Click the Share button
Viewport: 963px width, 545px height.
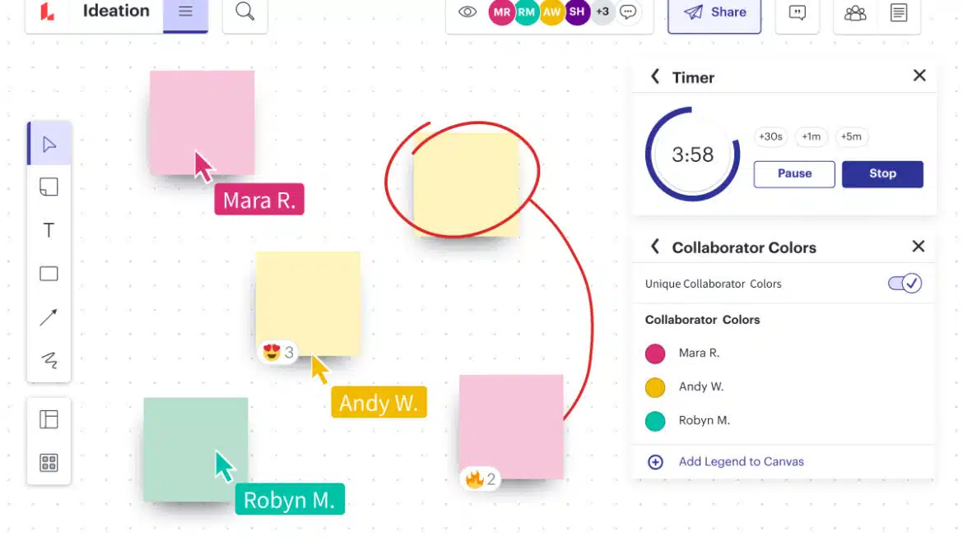tap(714, 12)
